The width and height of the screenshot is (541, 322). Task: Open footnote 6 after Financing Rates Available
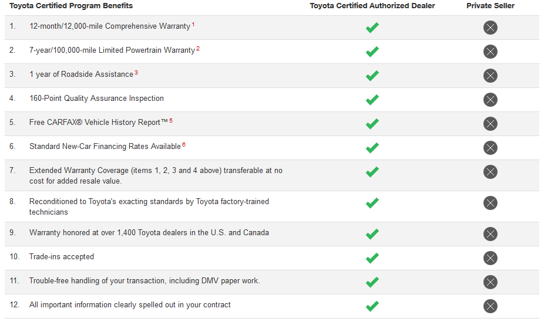coord(184,145)
